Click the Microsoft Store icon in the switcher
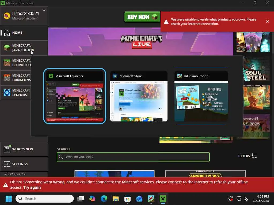Screen dimensions: 274x205 [115, 76]
